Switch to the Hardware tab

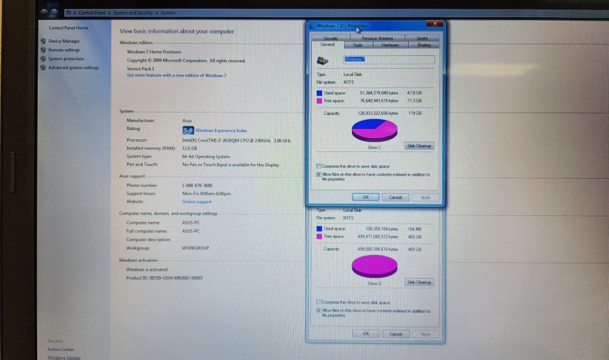click(390, 45)
